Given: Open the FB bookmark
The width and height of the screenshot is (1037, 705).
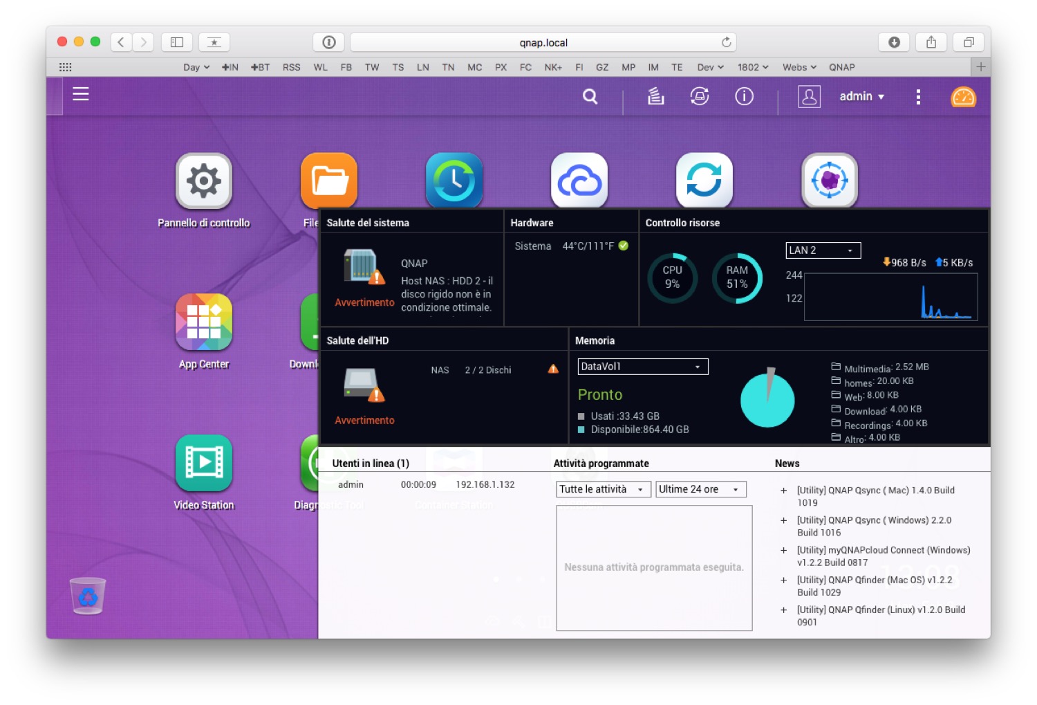Looking at the screenshot, I should (346, 67).
